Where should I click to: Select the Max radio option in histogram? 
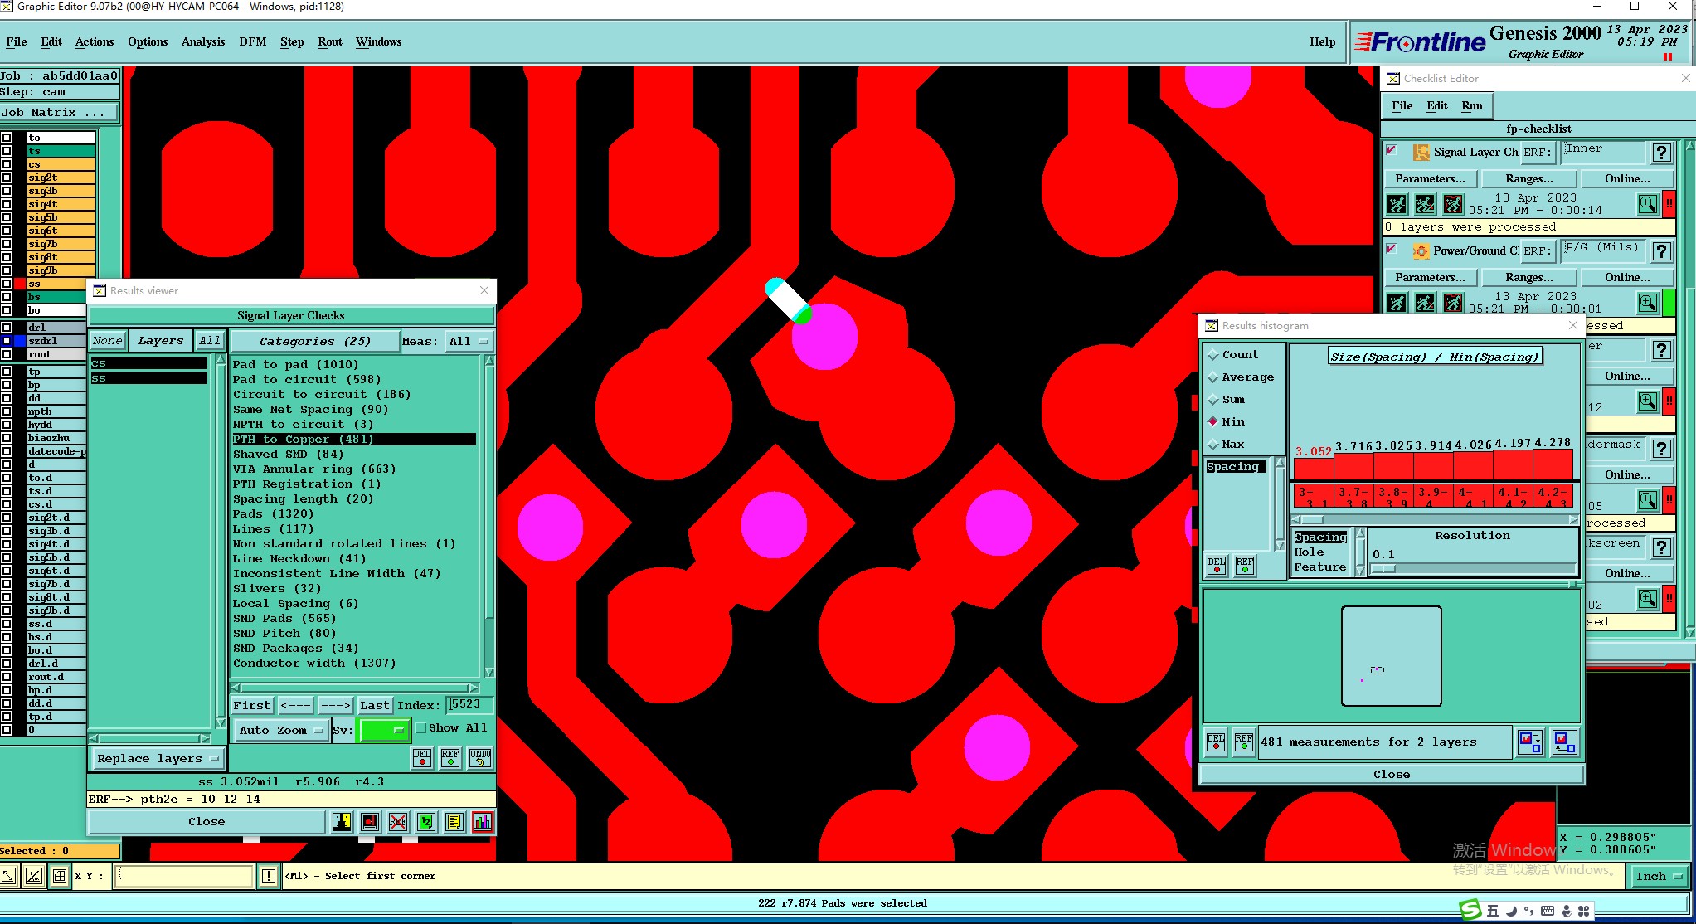[x=1214, y=445]
